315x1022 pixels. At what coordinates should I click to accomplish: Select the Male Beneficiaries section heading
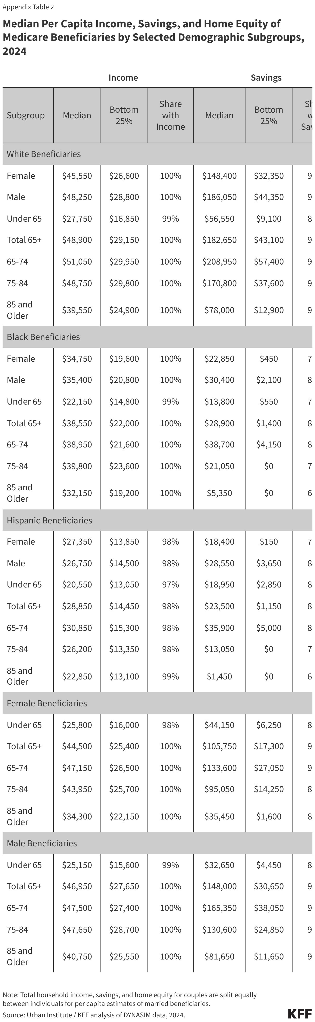tap(42, 843)
